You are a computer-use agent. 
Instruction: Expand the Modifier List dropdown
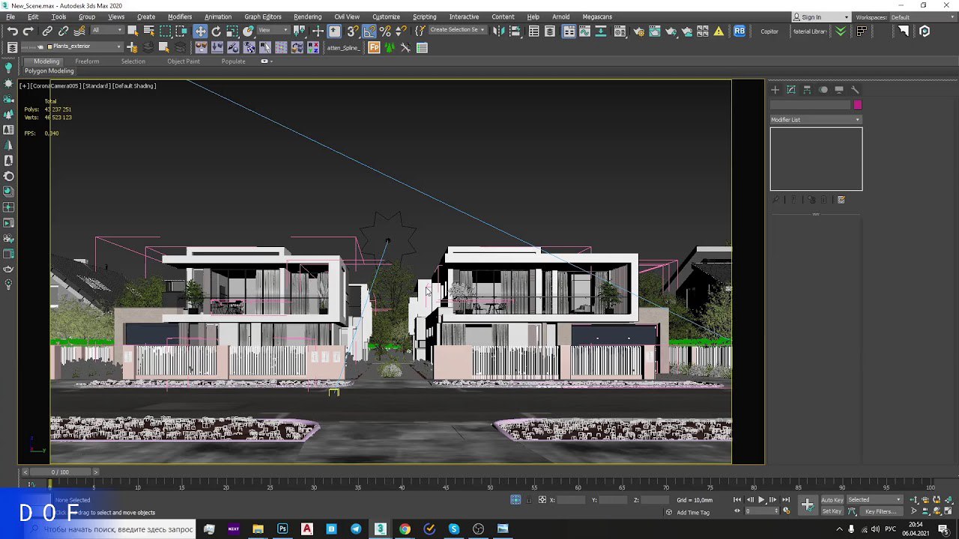click(816, 120)
